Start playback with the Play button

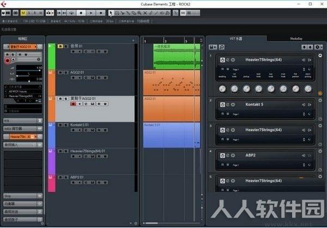click(x=91, y=13)
